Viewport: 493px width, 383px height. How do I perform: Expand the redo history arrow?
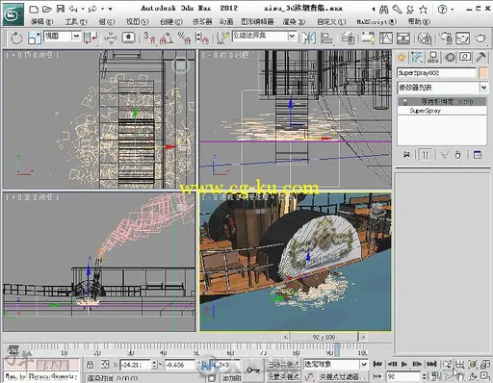[x=102, y=10]
